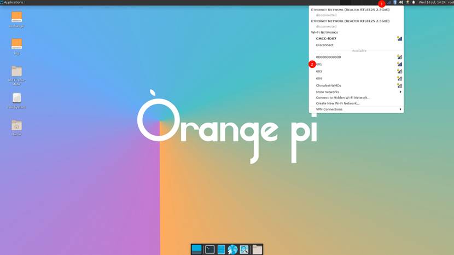Connect to ChinaNet-WMDs network
The height and width of the screenshot is (255, 454).
(356, 85)
